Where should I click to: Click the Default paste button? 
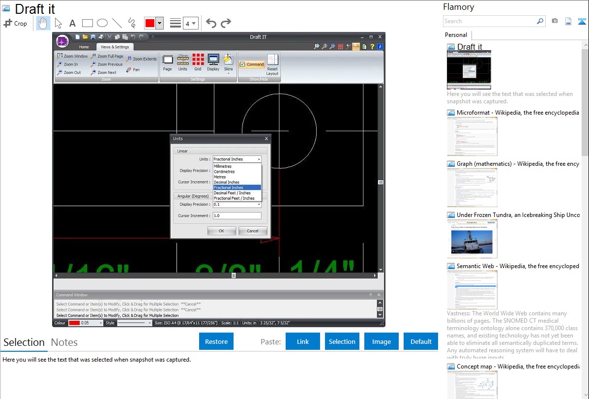pos(421,341)
